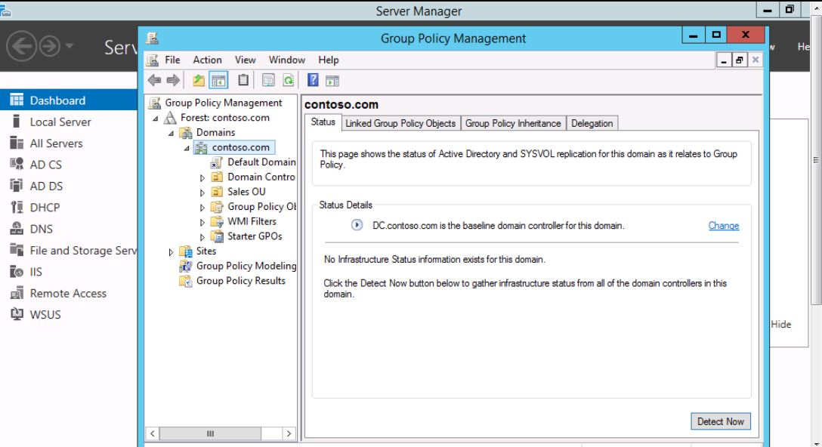Toggle the Show/Hide Console Tree toolbar icon

point(219,79)
